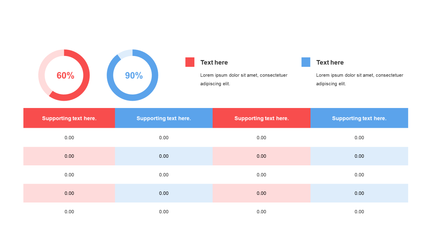
Task: Select the 'Text here' heading beside red square
Action: (214, 62)
